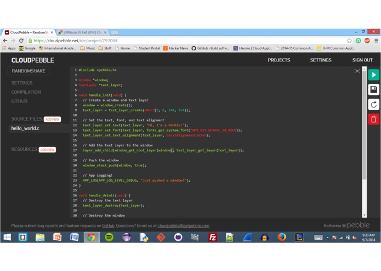Open the Hacker News bookmark

pyautogui.click(x=176, y=48)
